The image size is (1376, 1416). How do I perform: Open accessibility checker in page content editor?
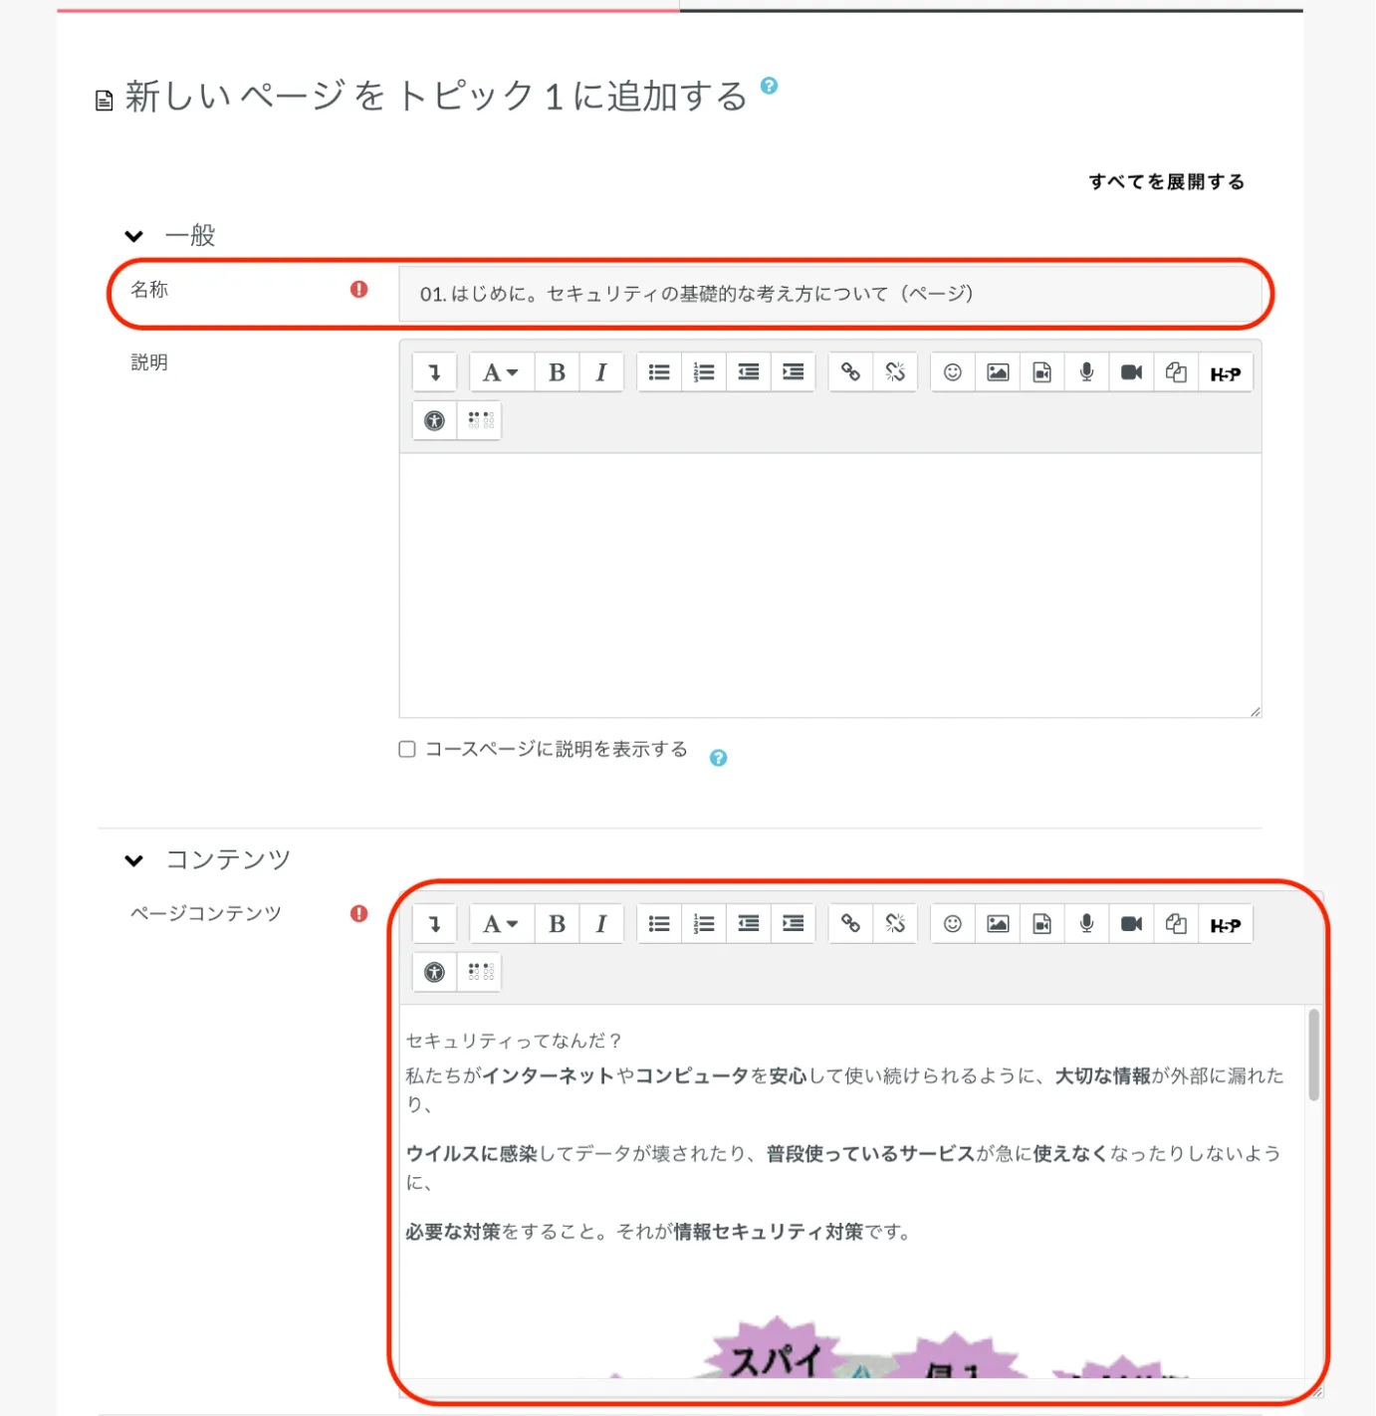434,972
